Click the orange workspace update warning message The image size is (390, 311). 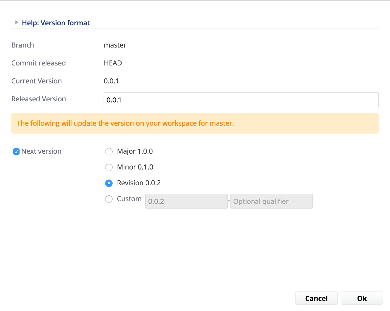tap(195, 123)
